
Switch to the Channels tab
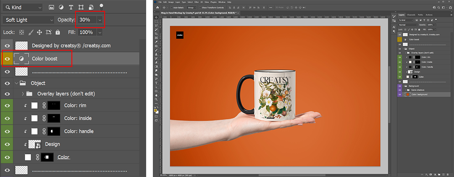pyautogui.click(x=411, y=15)
